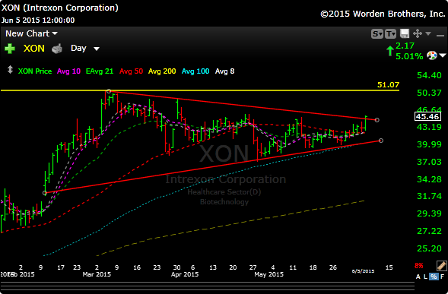Image resolution: width=448 pixels, height=294 pixels.
Task: Open the T dropdown button
Action: [390, 34]
